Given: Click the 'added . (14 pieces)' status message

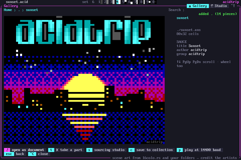Looking at the screenshot, I should pyautogui.click(x=218, y=14).
